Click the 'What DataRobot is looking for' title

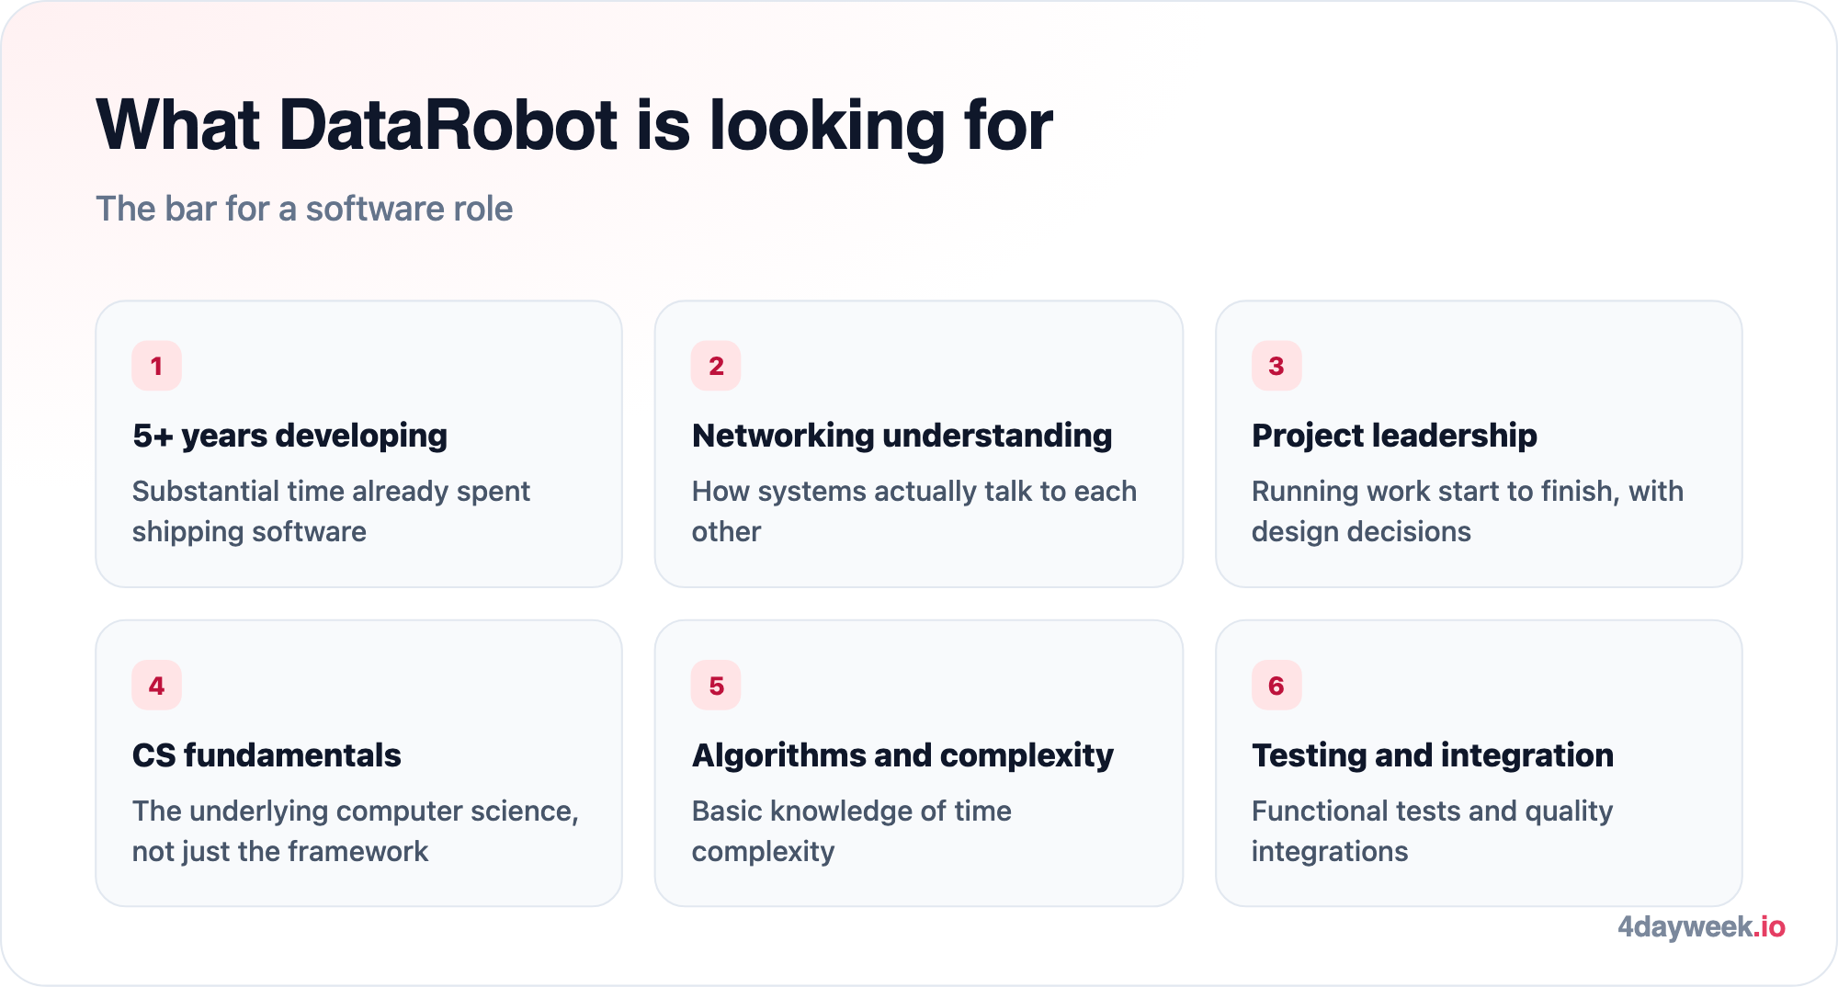[x=574, y=124]
